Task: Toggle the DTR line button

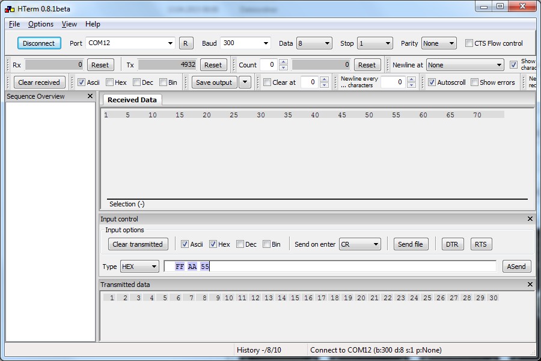Action: pos(453,244)
